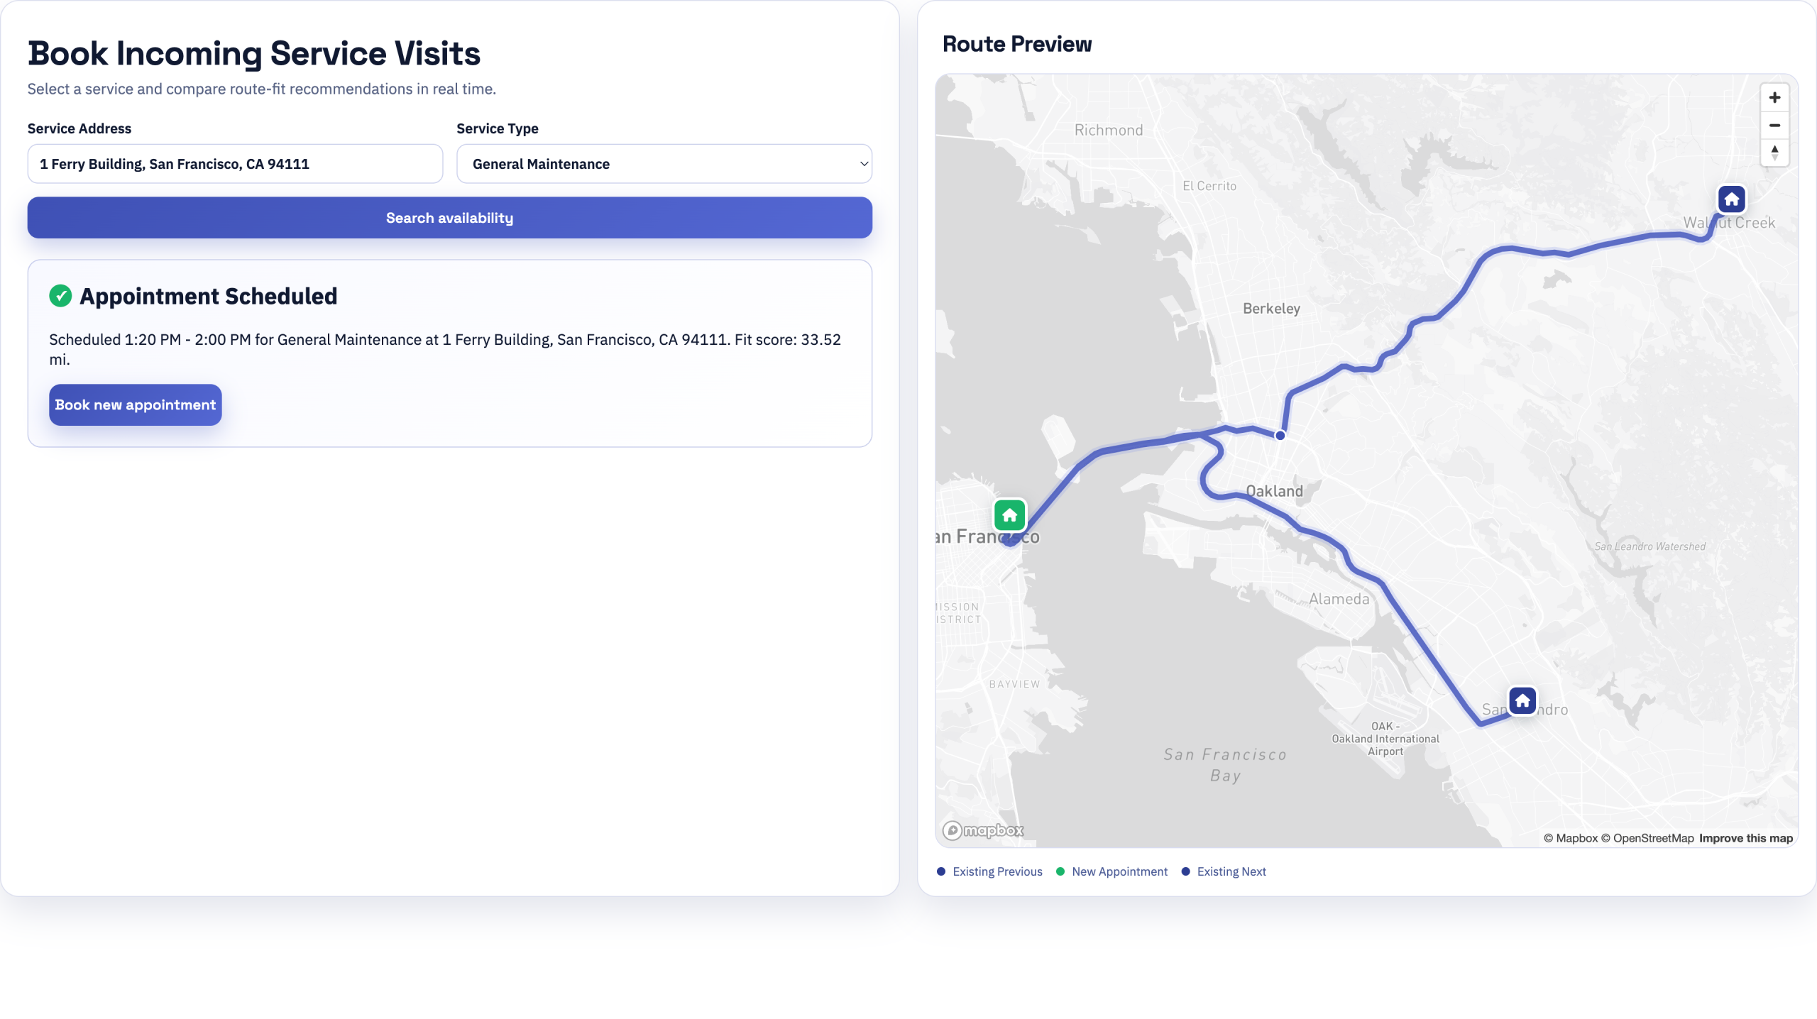The image size is (1817, 1019).
Task: Select the Route Preview section heading
Action: [1017, 43]
